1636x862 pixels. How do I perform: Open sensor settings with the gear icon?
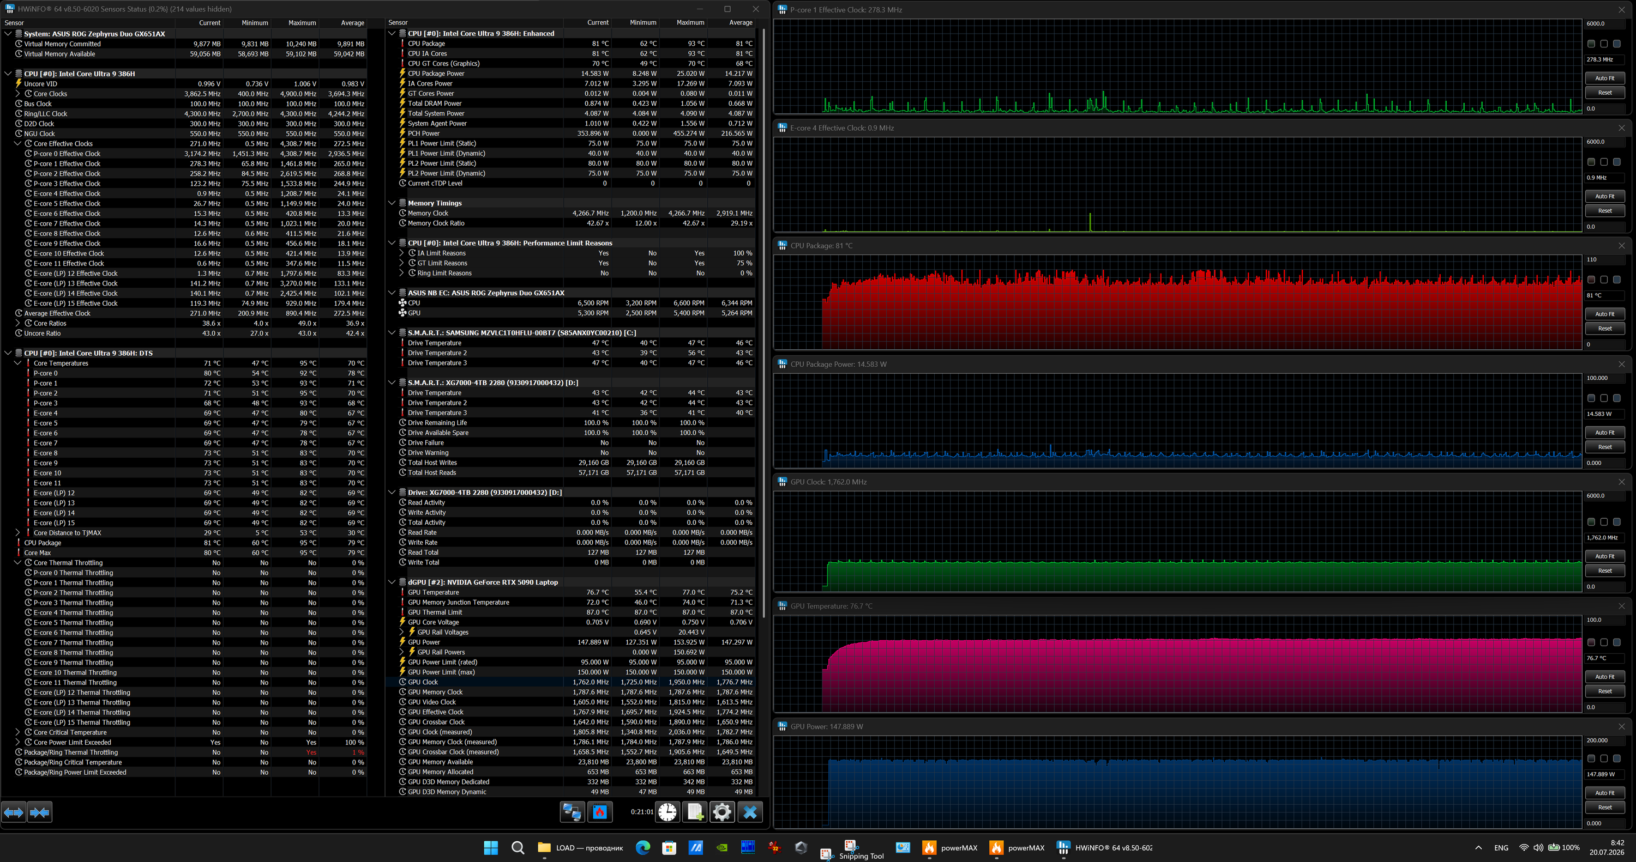(x=722, y=812)
